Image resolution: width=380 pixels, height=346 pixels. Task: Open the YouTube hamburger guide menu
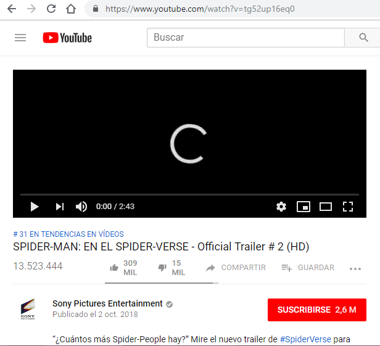click(20, 38)
